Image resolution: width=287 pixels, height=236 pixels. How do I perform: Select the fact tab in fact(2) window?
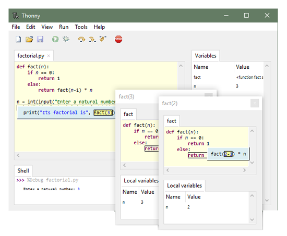tap(172, 121)
